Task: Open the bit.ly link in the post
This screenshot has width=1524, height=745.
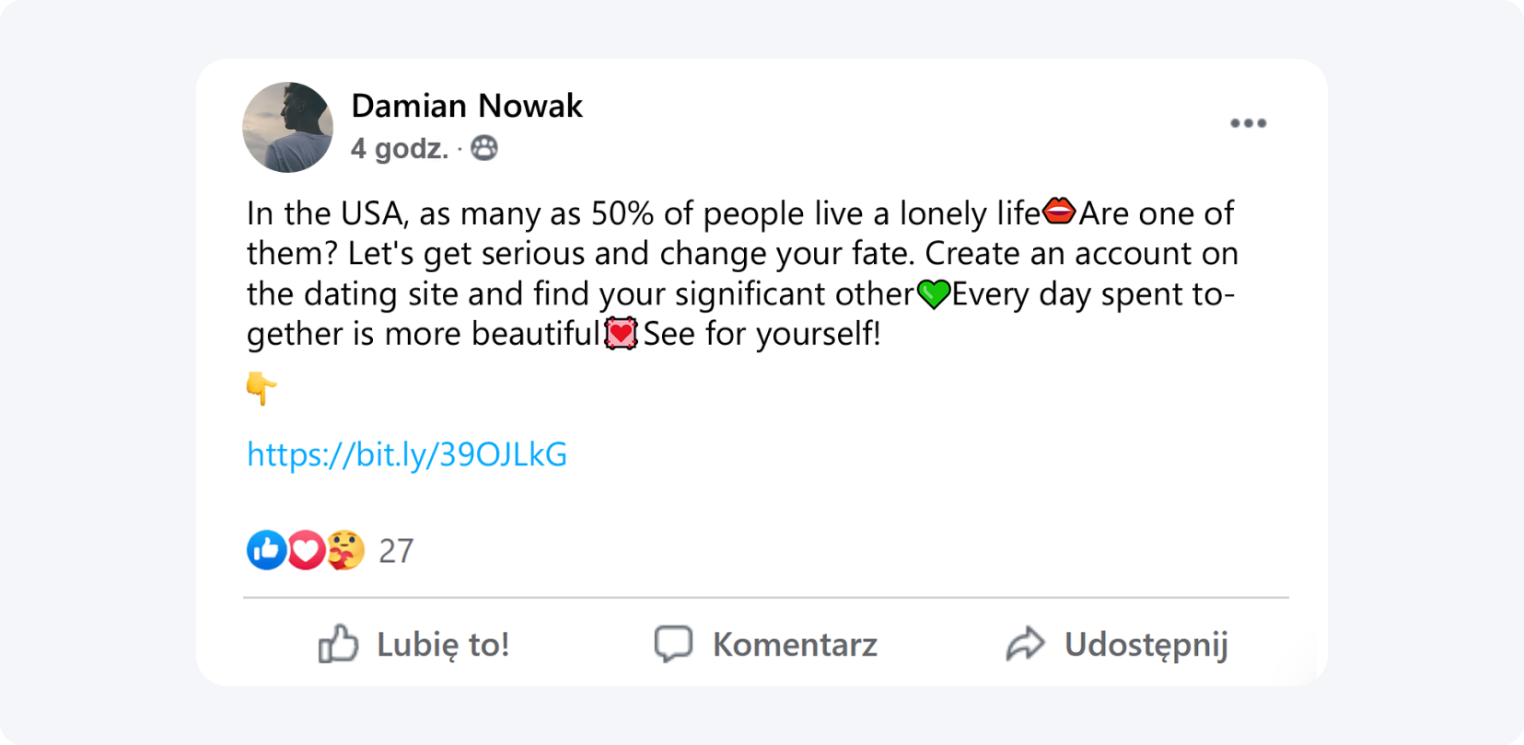Action: (406, 453)
